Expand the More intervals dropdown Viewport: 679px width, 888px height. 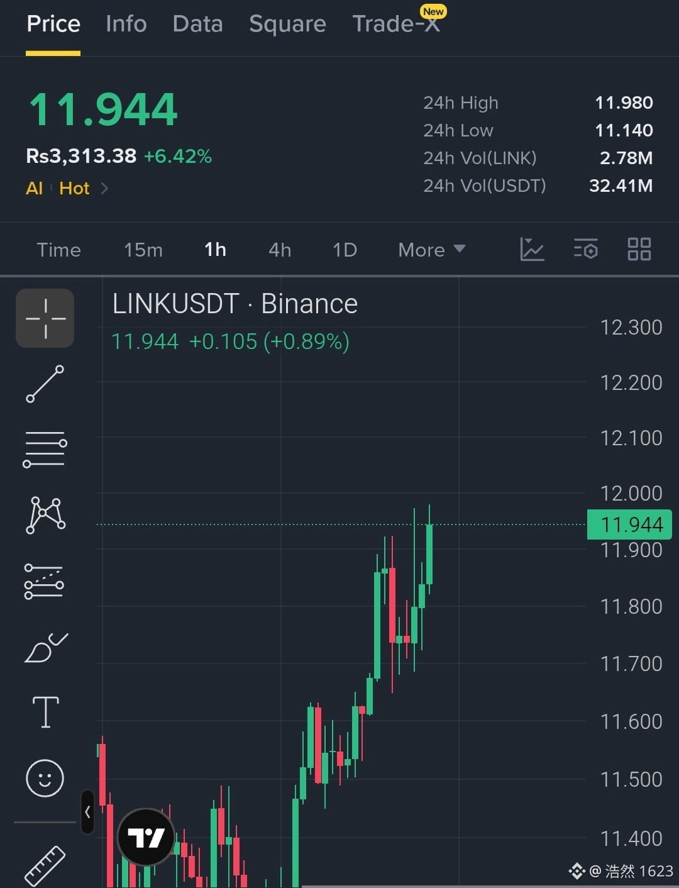(x=431, y=250)
